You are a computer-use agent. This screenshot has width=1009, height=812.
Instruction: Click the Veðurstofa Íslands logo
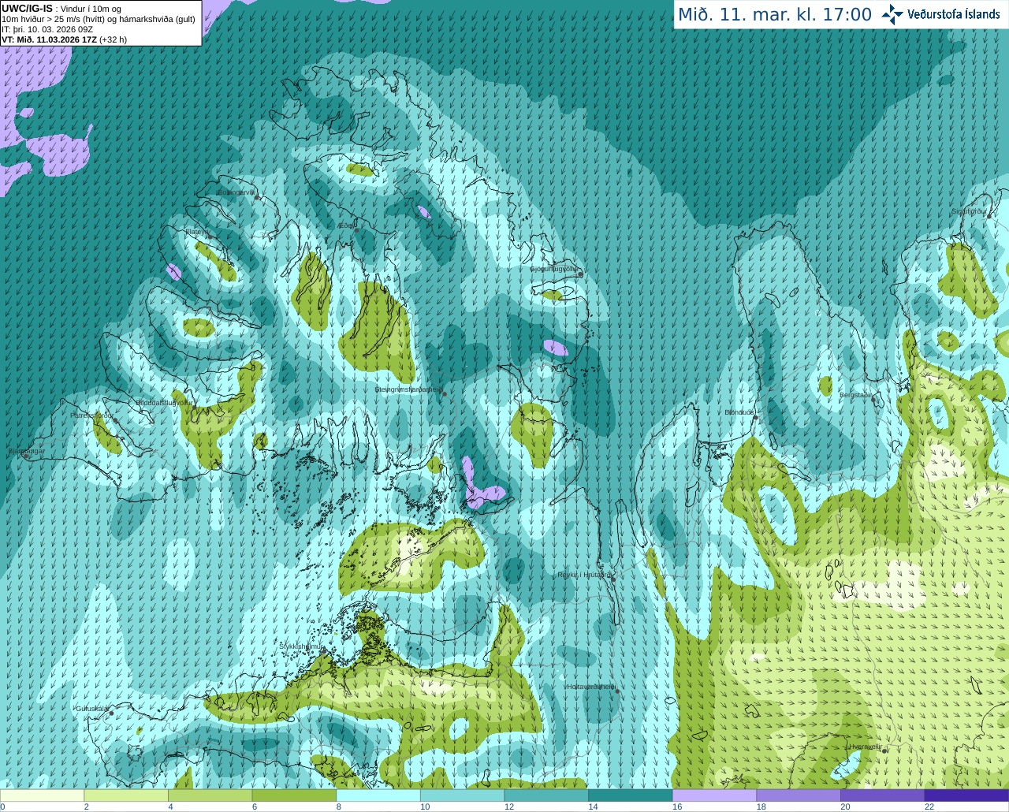click(x=940, y=14)
